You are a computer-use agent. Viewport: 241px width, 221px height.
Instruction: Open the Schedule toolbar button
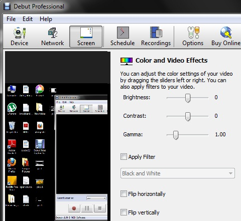point(123,37)
